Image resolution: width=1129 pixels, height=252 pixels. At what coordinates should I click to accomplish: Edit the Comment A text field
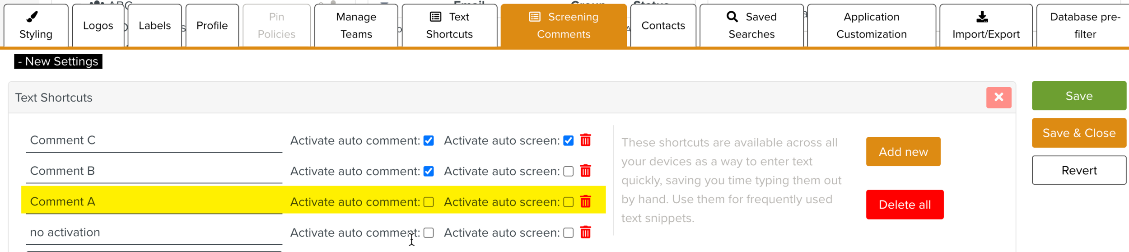coord(154,202)
